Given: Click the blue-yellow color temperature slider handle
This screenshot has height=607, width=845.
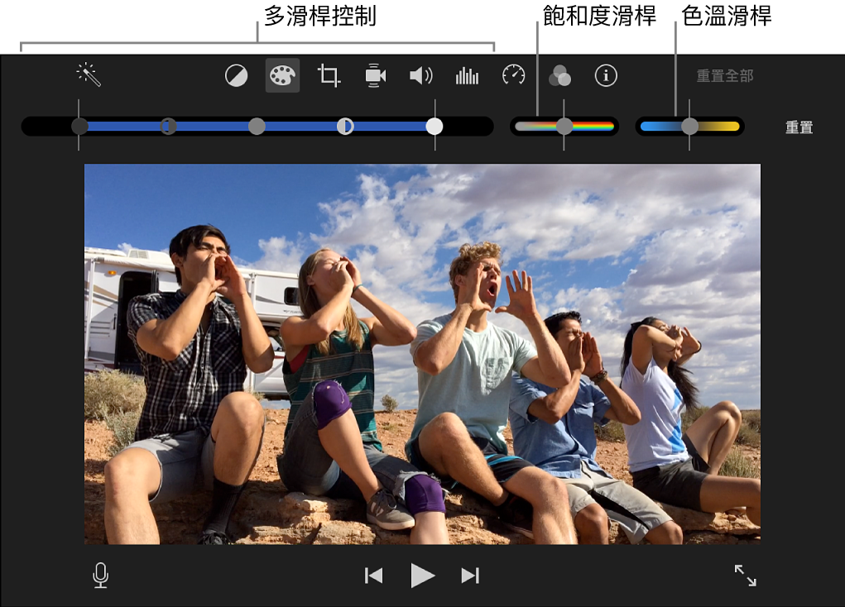Looking at the screenshot, I should point(689,126).
